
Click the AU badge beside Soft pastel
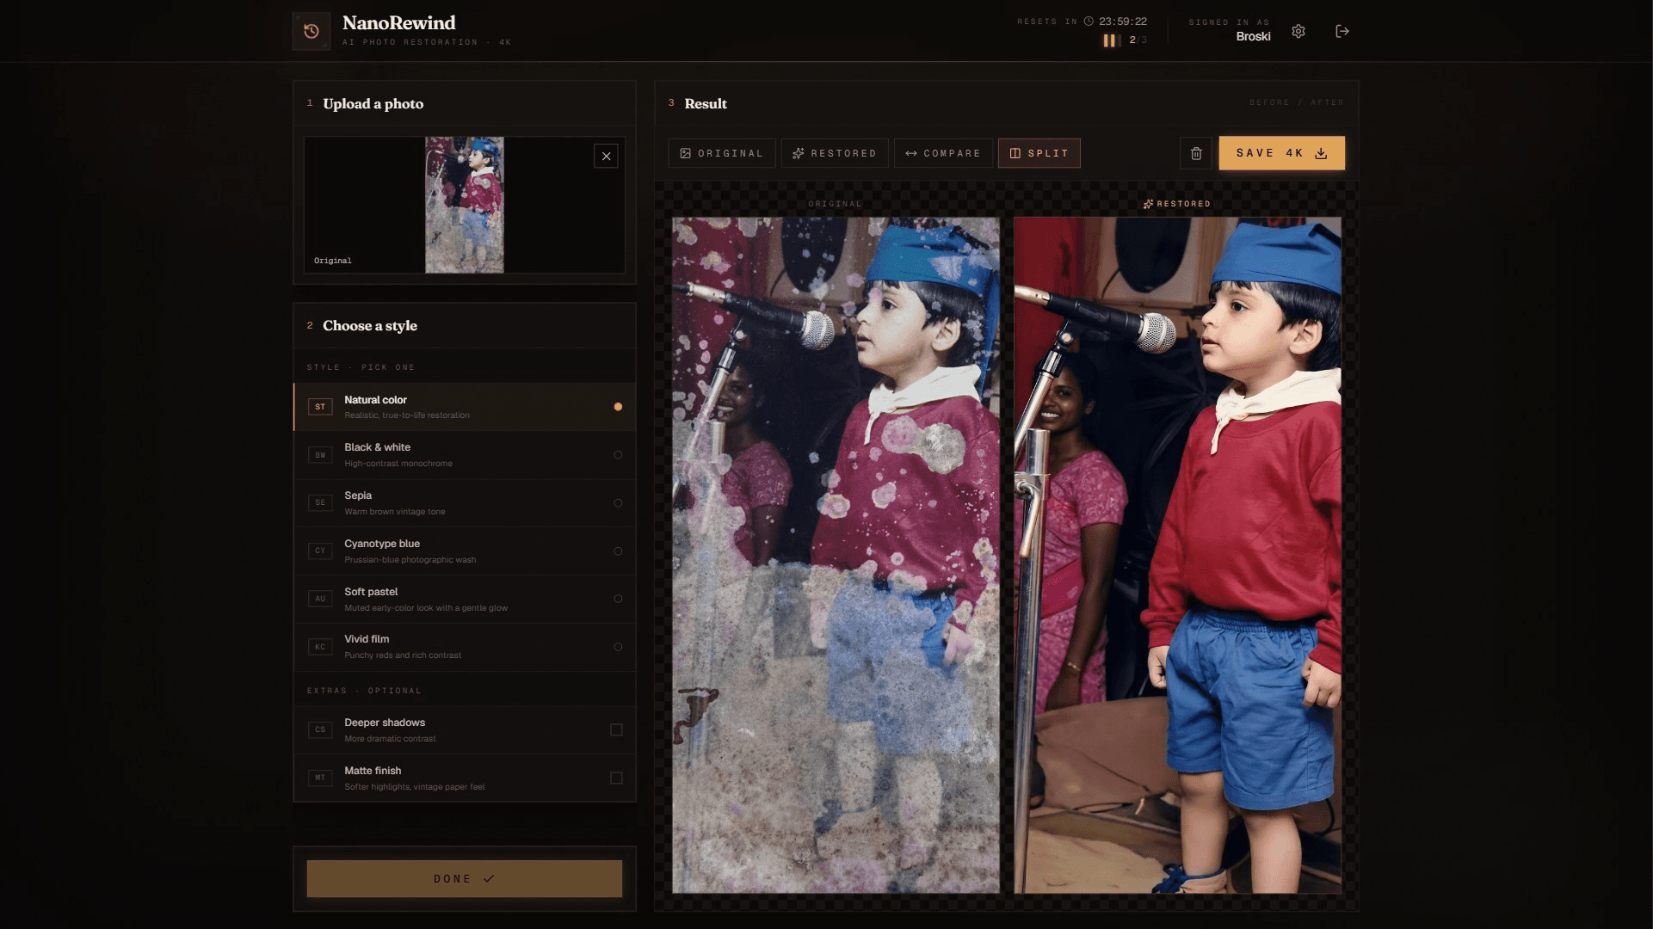320,599
